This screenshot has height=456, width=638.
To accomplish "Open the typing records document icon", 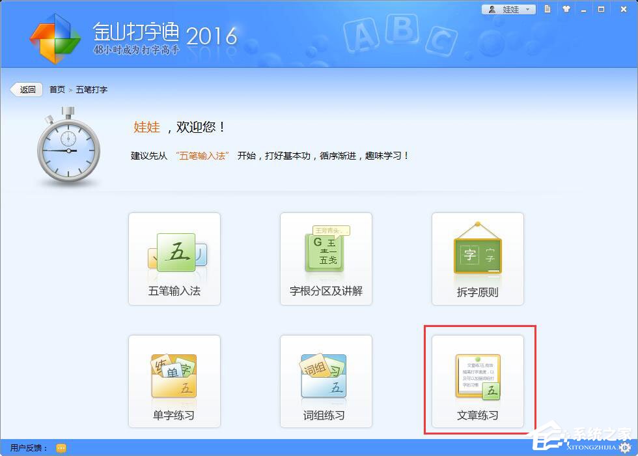I will (548, 9).
